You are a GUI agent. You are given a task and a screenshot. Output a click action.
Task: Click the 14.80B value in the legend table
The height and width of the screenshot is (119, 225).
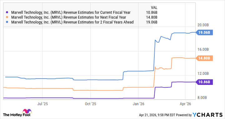pyautogui.click(x=152, y=17)
